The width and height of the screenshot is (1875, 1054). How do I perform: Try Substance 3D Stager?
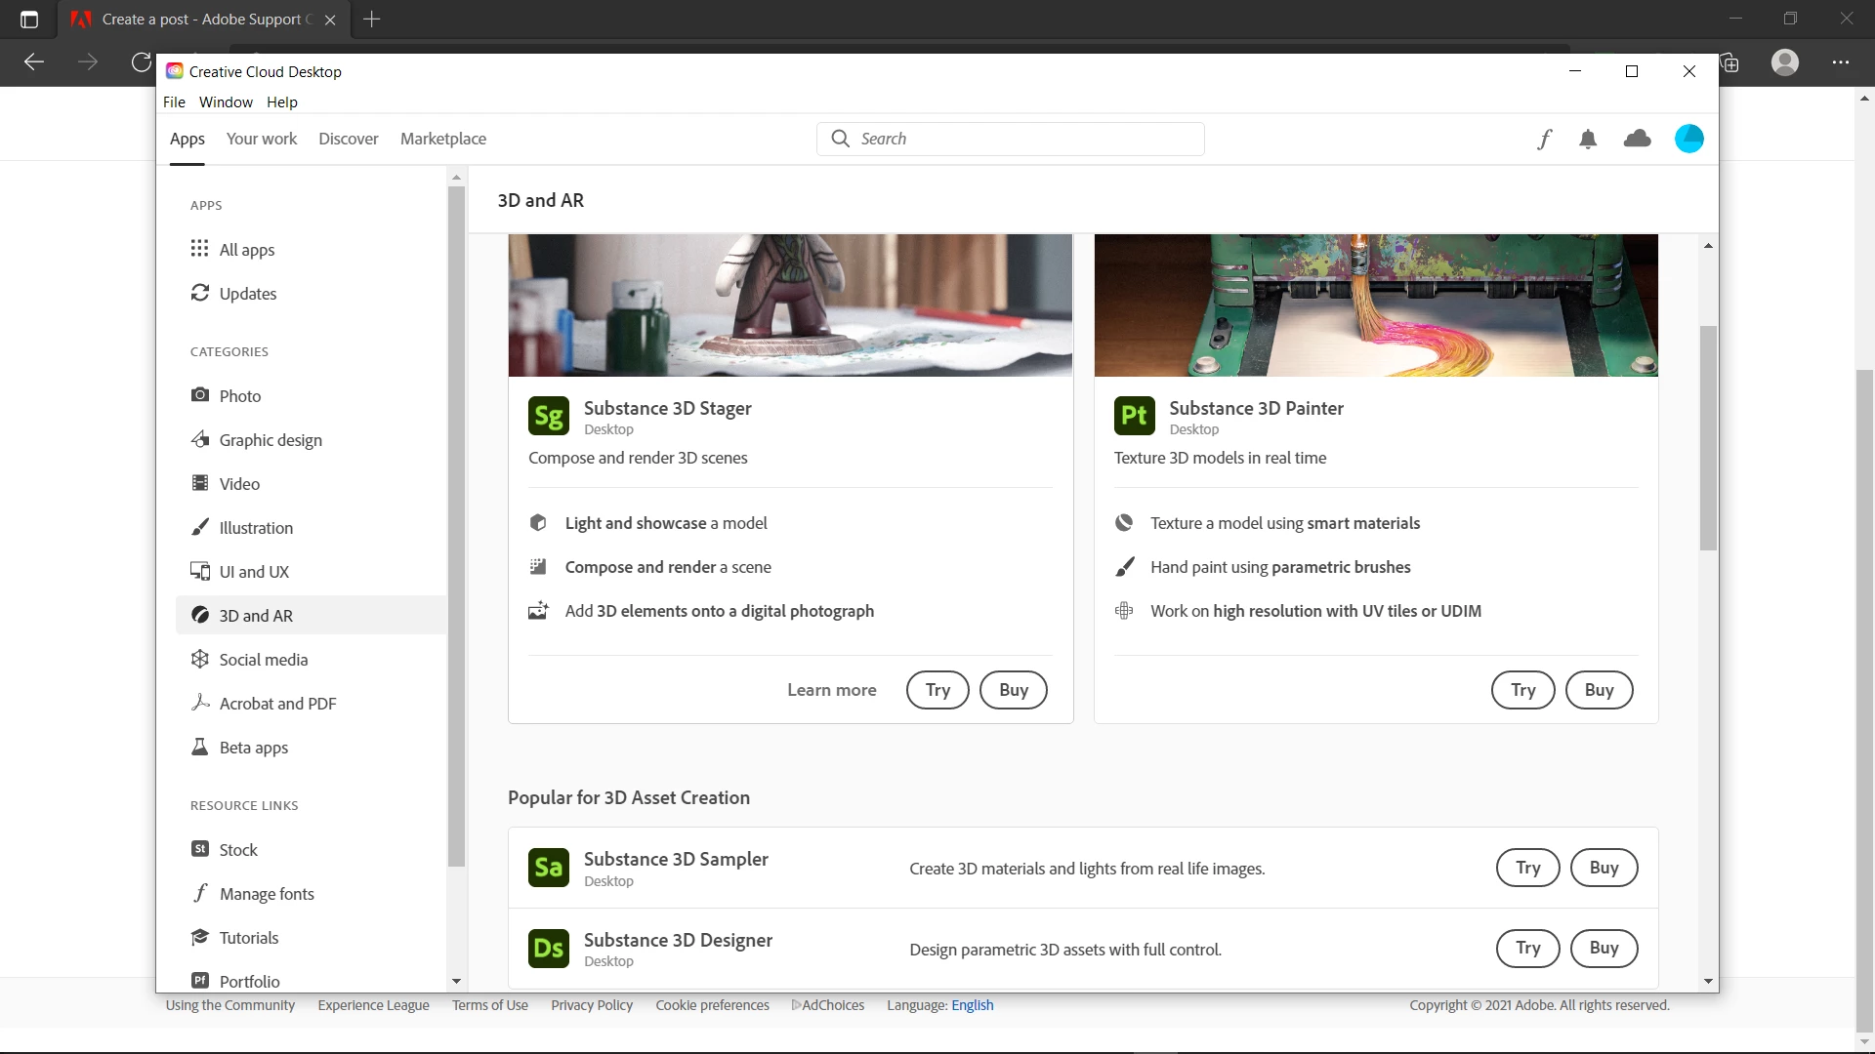coord(937,690)
